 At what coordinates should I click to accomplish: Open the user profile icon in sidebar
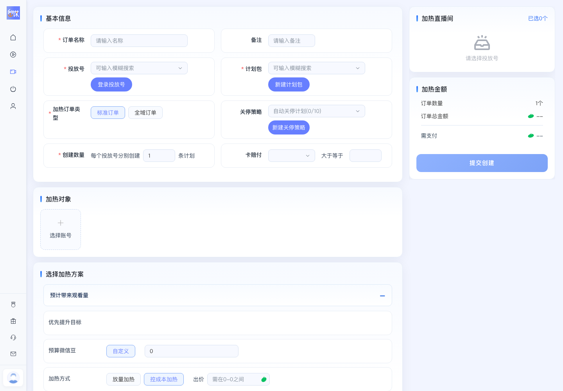[x=13, y=106]
